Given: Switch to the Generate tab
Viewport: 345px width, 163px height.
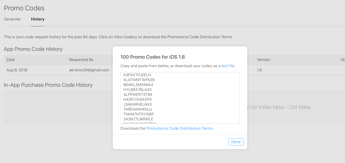Looking at the screenshot, I should (12, 19).
